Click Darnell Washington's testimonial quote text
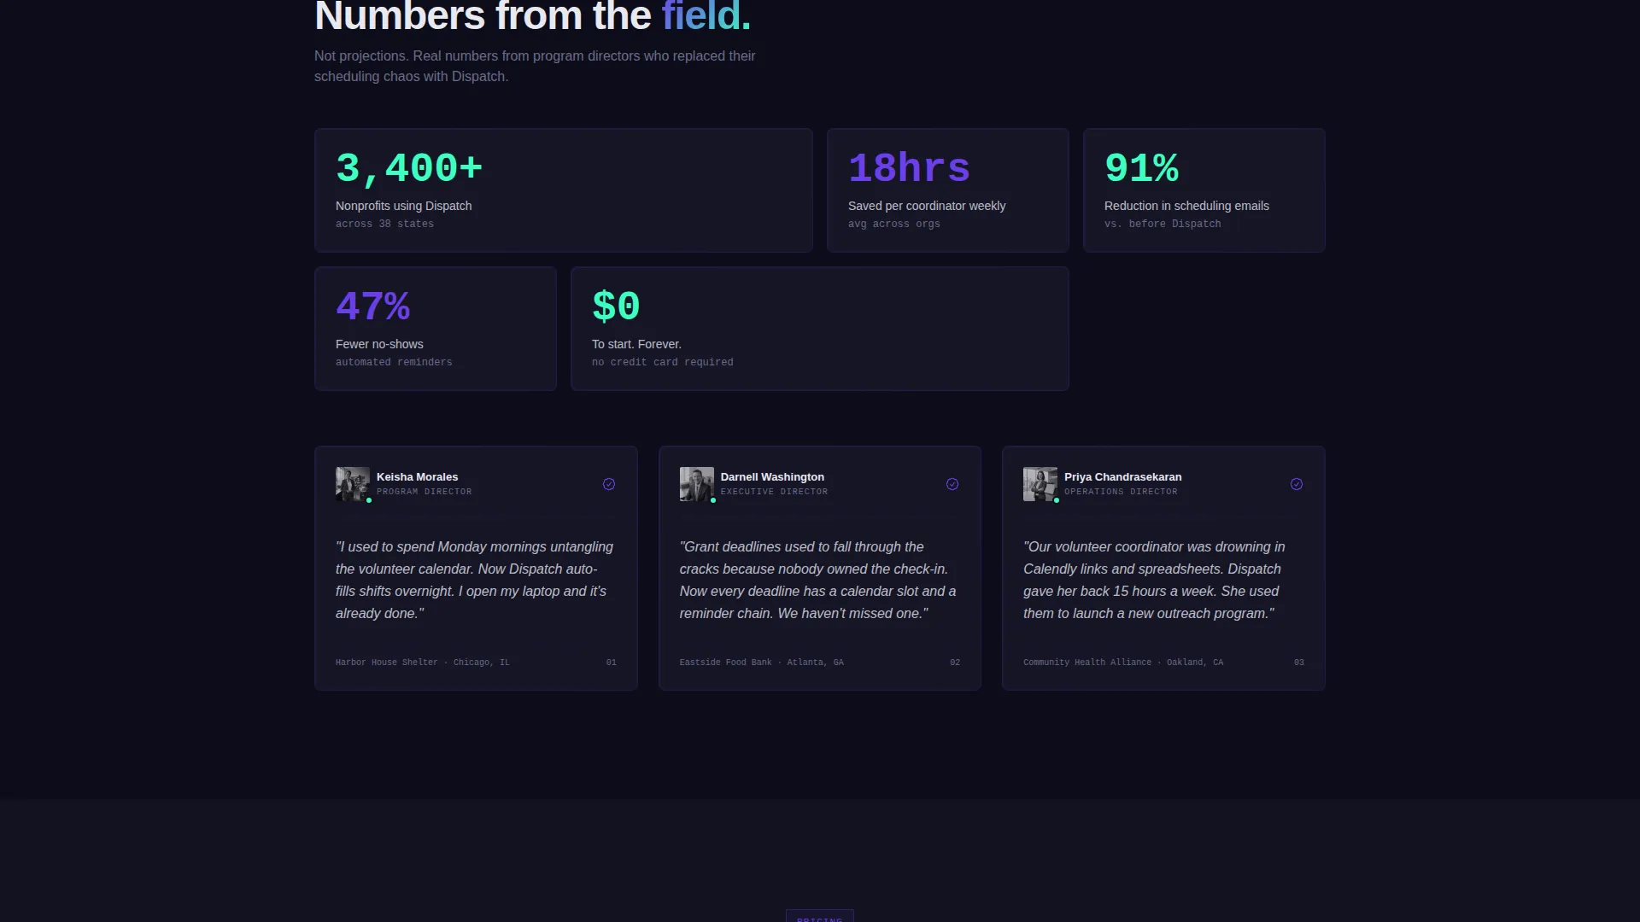 coord(818,580)
